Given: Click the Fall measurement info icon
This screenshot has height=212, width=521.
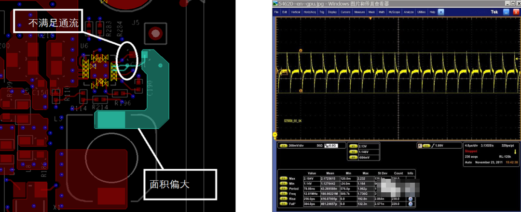Looking at the screenshot, I should (411, 204).
